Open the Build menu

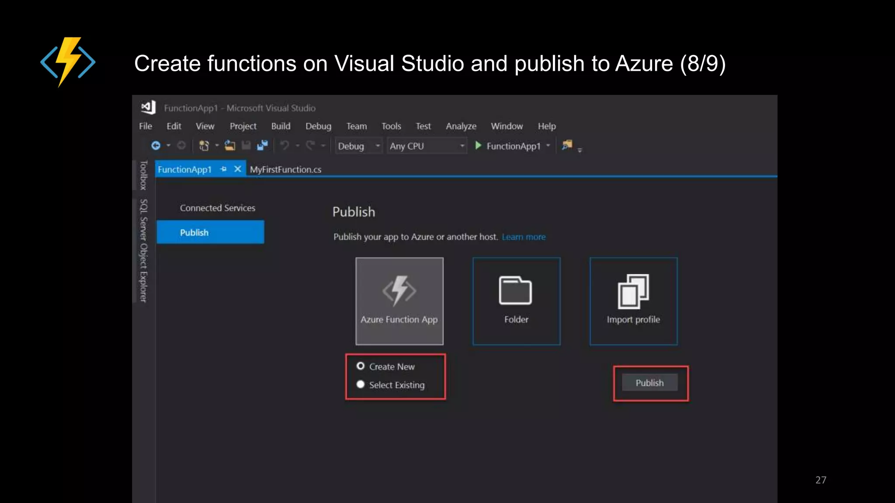click(x=281, y=126)
